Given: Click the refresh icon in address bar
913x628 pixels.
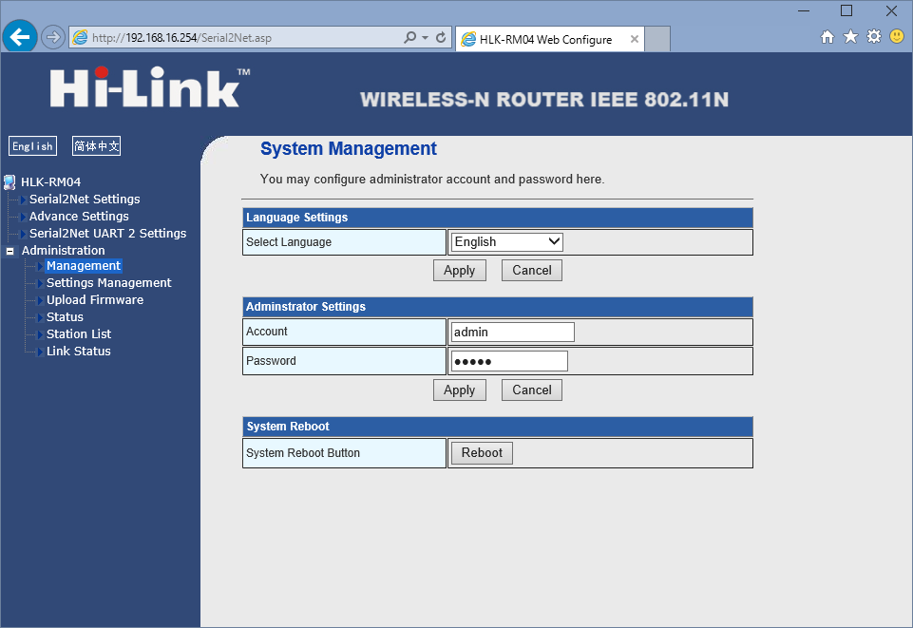Looking at the screenshot, I should pyautogui.click(x=441, y=38).
